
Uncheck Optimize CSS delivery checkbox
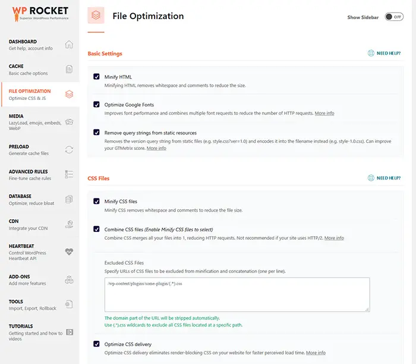pyautogui.click(x=96, y=344)
